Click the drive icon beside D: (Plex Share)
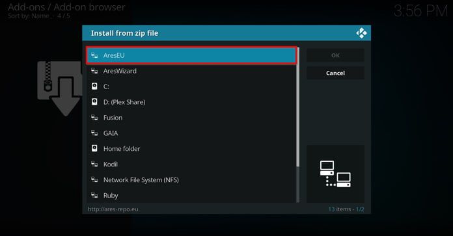 [x=94, y=101]
